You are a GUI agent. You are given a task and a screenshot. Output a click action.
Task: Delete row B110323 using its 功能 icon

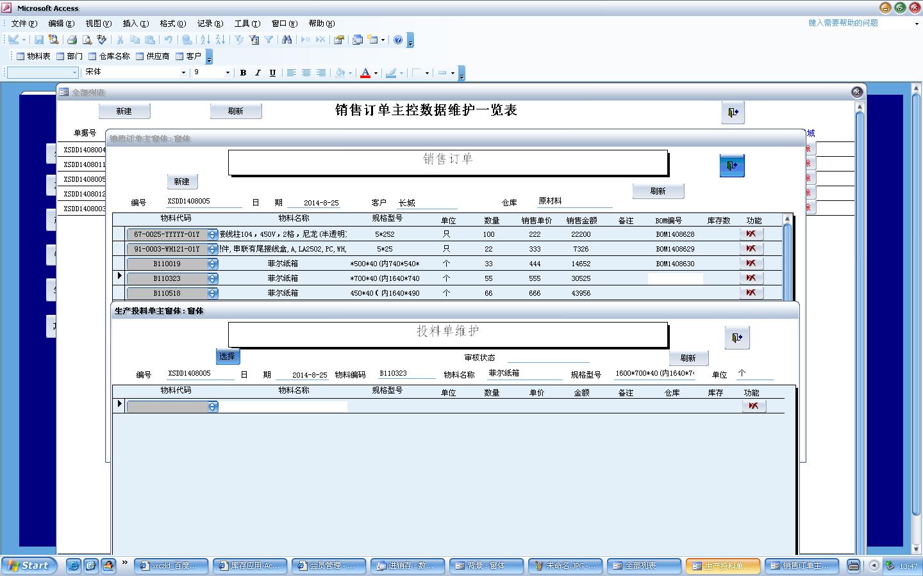[751, 278]
